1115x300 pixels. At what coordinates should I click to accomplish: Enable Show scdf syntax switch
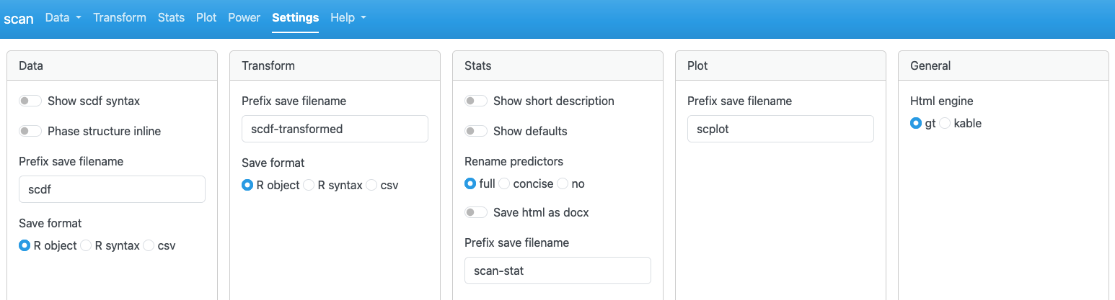pos(30,101)
